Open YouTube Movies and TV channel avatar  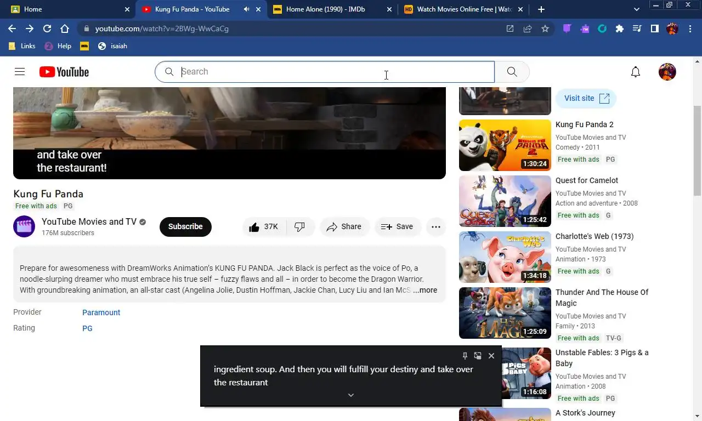point(24,226)
